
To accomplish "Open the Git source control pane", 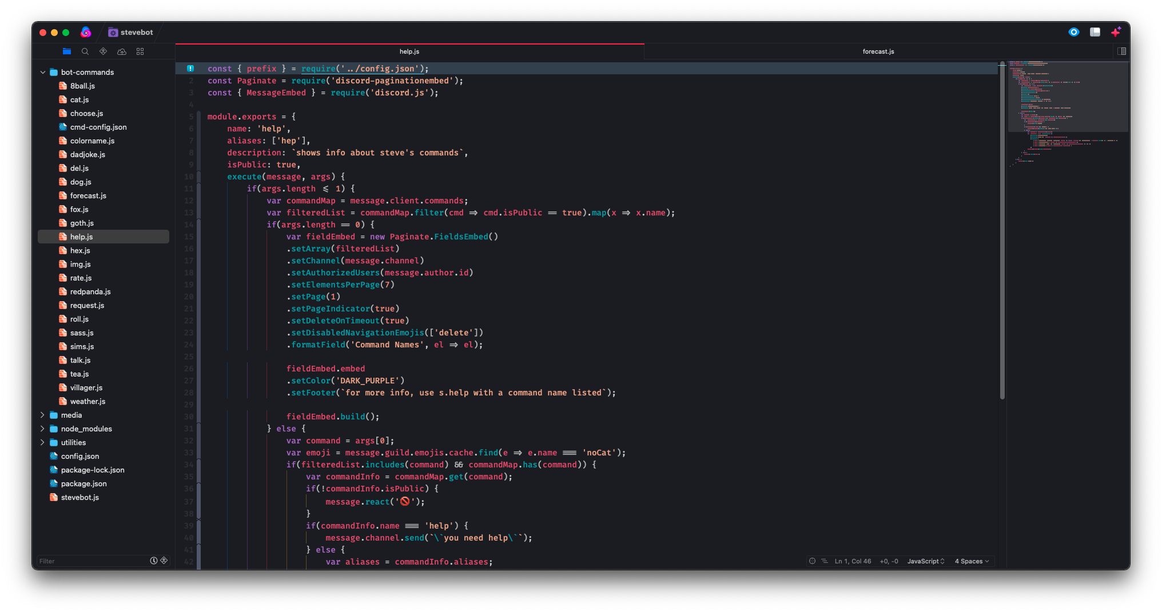I will 104,51.
